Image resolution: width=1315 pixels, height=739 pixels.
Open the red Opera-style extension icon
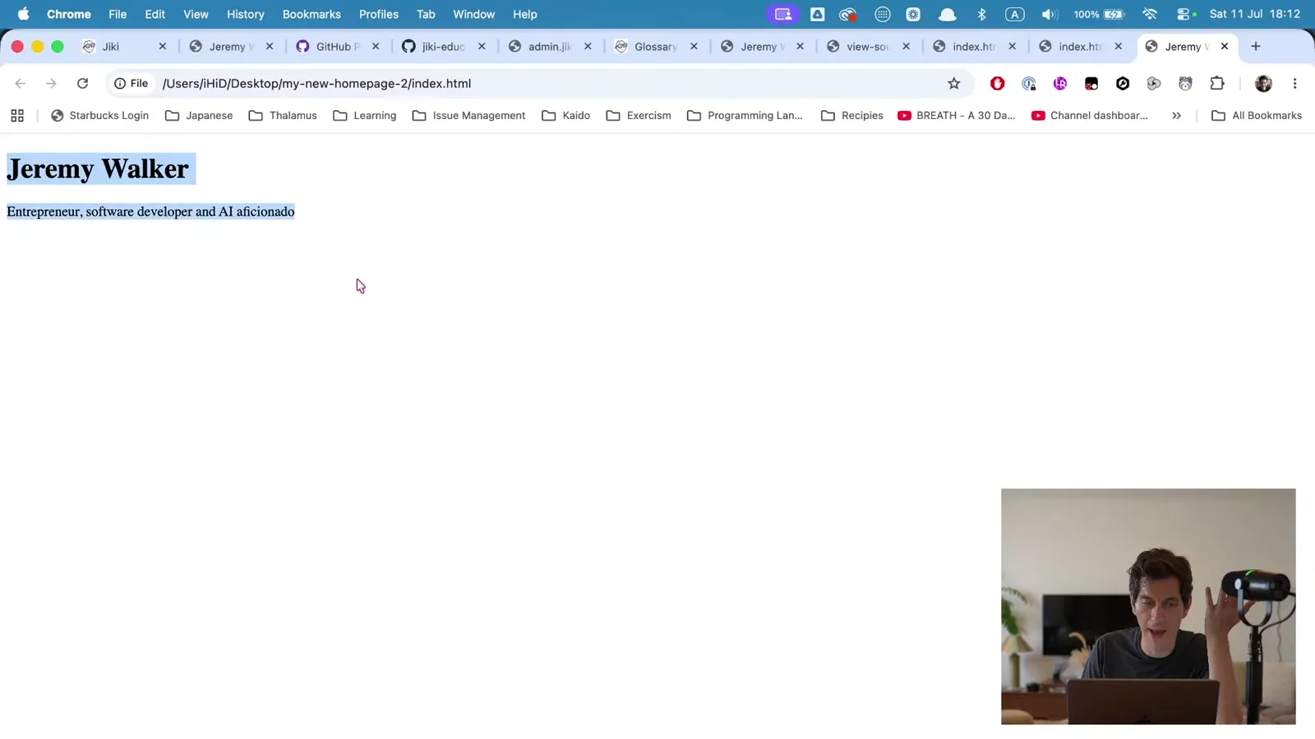tap(997, 83)
